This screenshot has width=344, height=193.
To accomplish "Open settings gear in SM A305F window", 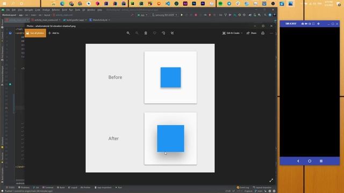I will 318,24.
